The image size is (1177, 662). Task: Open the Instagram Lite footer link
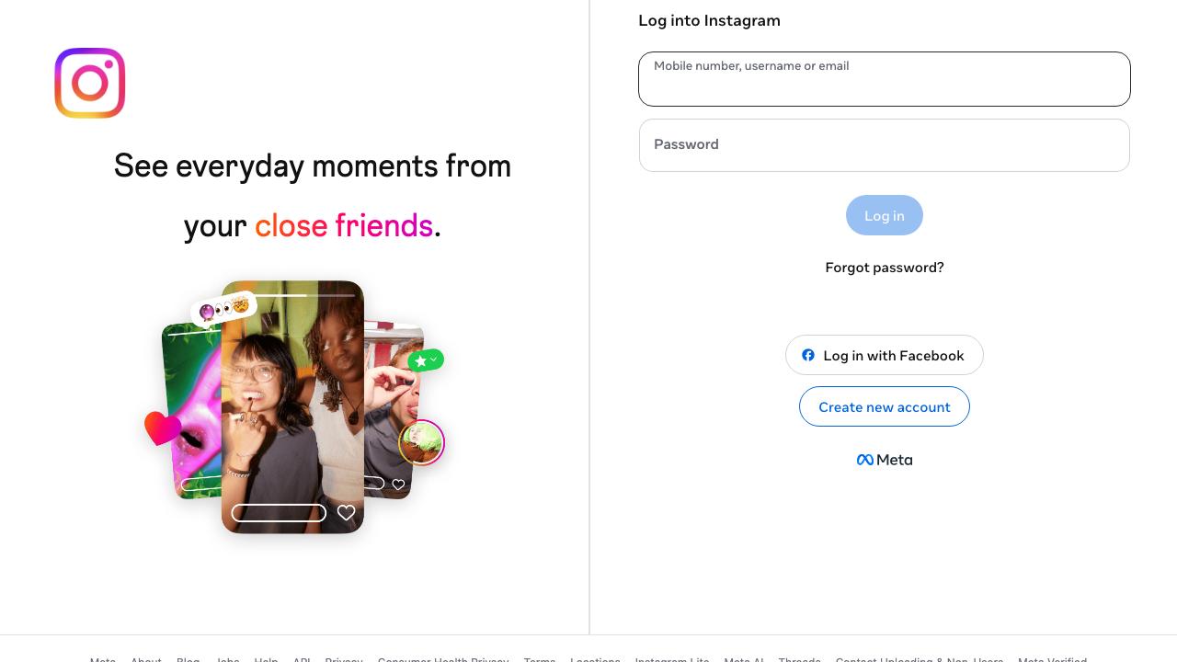672,658
